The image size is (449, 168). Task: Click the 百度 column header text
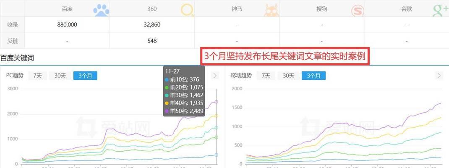pos(67,9)
